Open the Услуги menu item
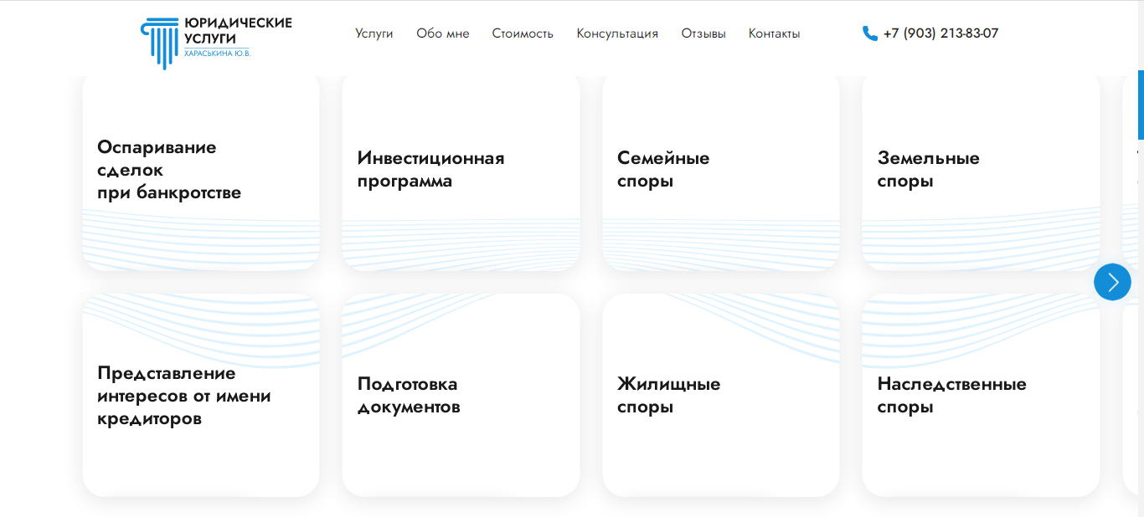 [374, 33]
